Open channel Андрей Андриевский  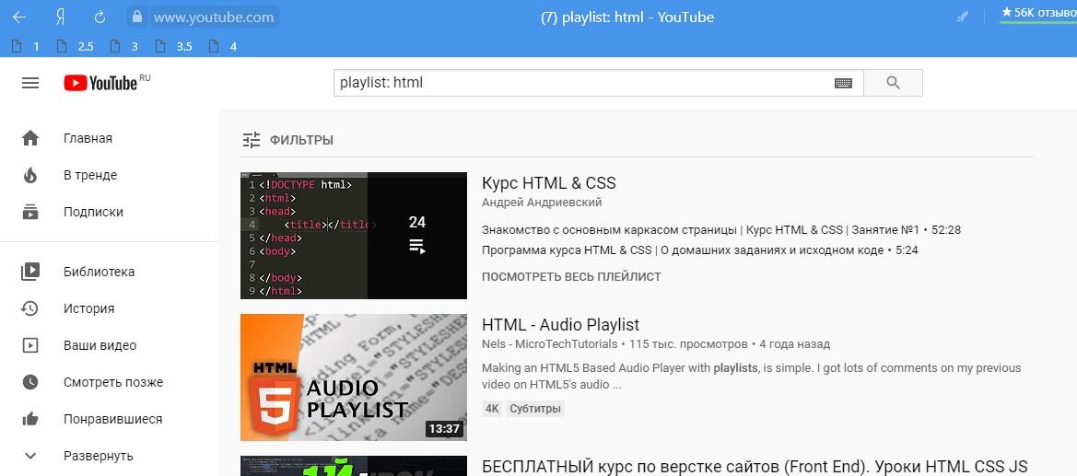coord(542,202)
